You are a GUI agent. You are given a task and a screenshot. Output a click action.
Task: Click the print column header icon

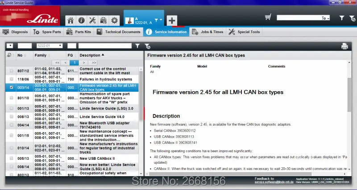(x=9, y=55)
